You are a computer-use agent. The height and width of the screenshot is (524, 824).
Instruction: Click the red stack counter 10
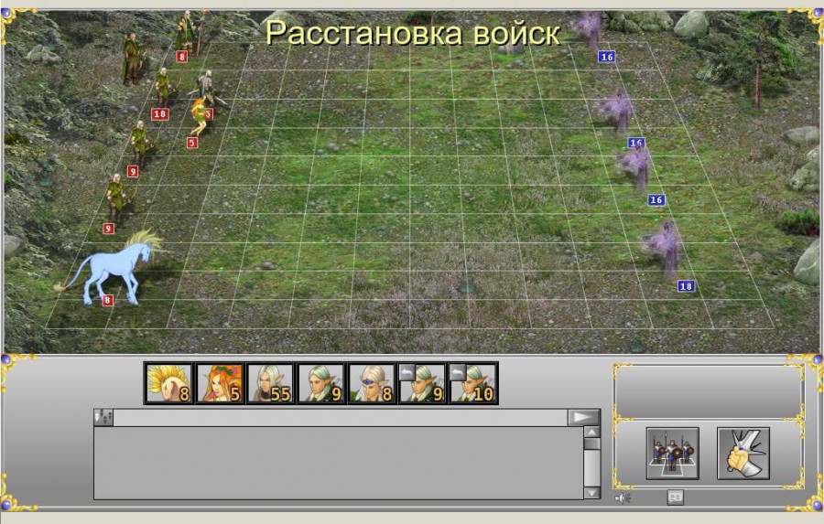tap(159, 114)
